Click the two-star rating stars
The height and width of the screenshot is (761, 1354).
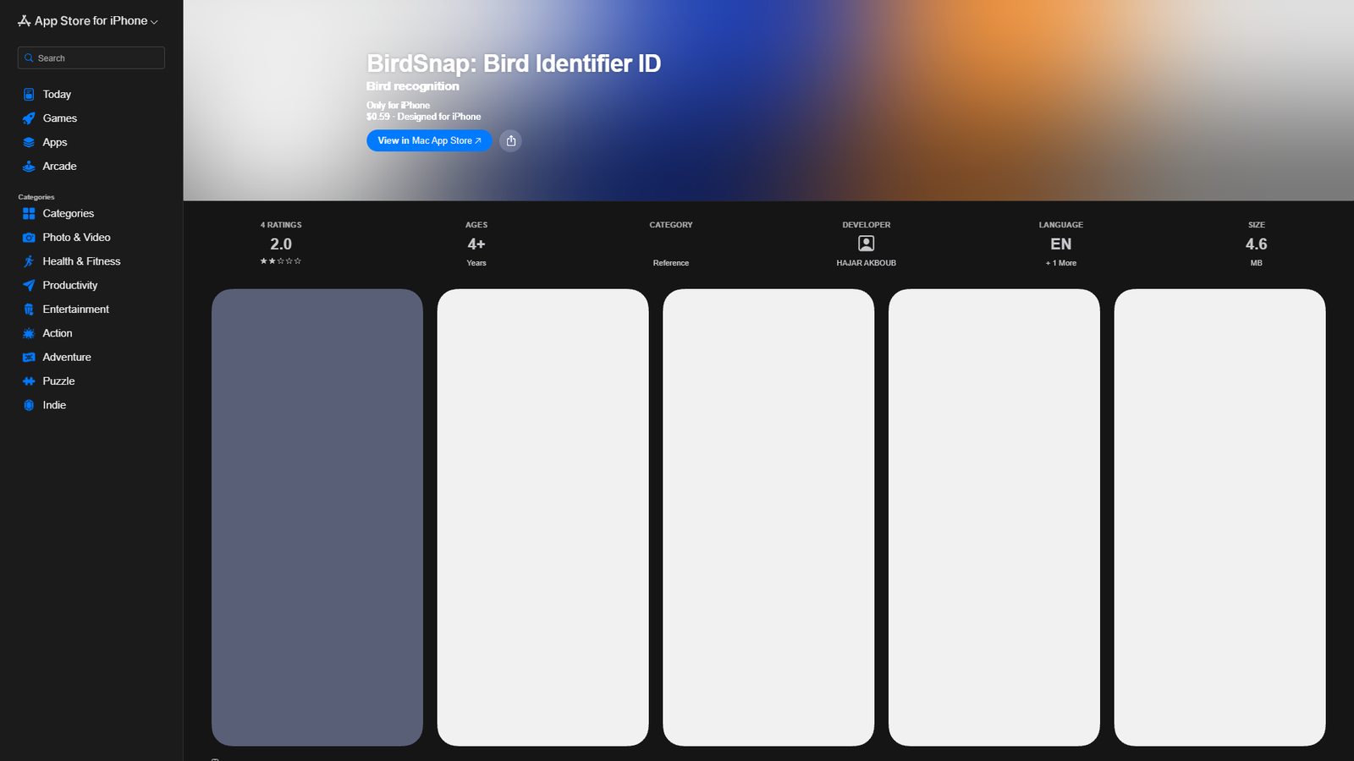point(281,261)
